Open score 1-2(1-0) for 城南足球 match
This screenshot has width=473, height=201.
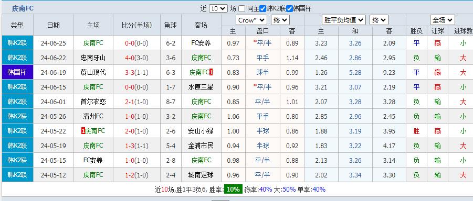[136, 175]
